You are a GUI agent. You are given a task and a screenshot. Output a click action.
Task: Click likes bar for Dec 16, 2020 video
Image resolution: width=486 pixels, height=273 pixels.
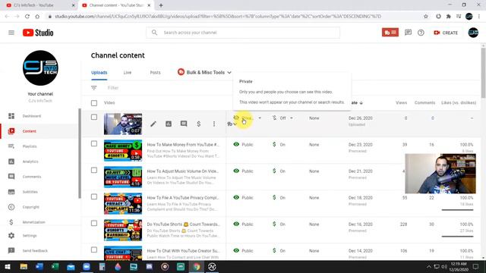click(x=457, y=237)
